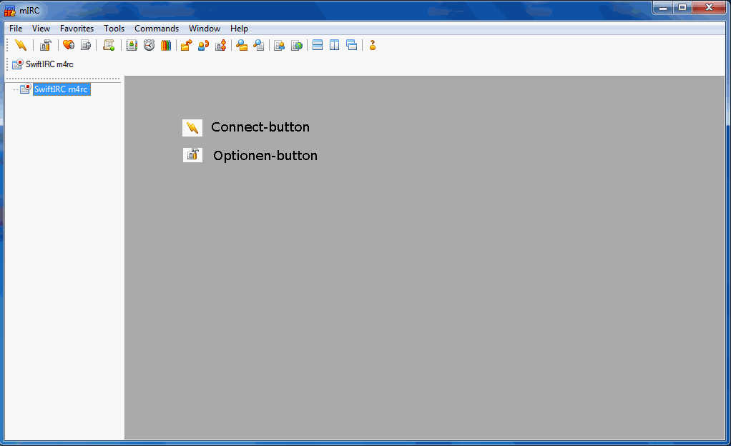Open Options with the hammer toolbar icon
This screenshot has width=731, height=446.
45,45
